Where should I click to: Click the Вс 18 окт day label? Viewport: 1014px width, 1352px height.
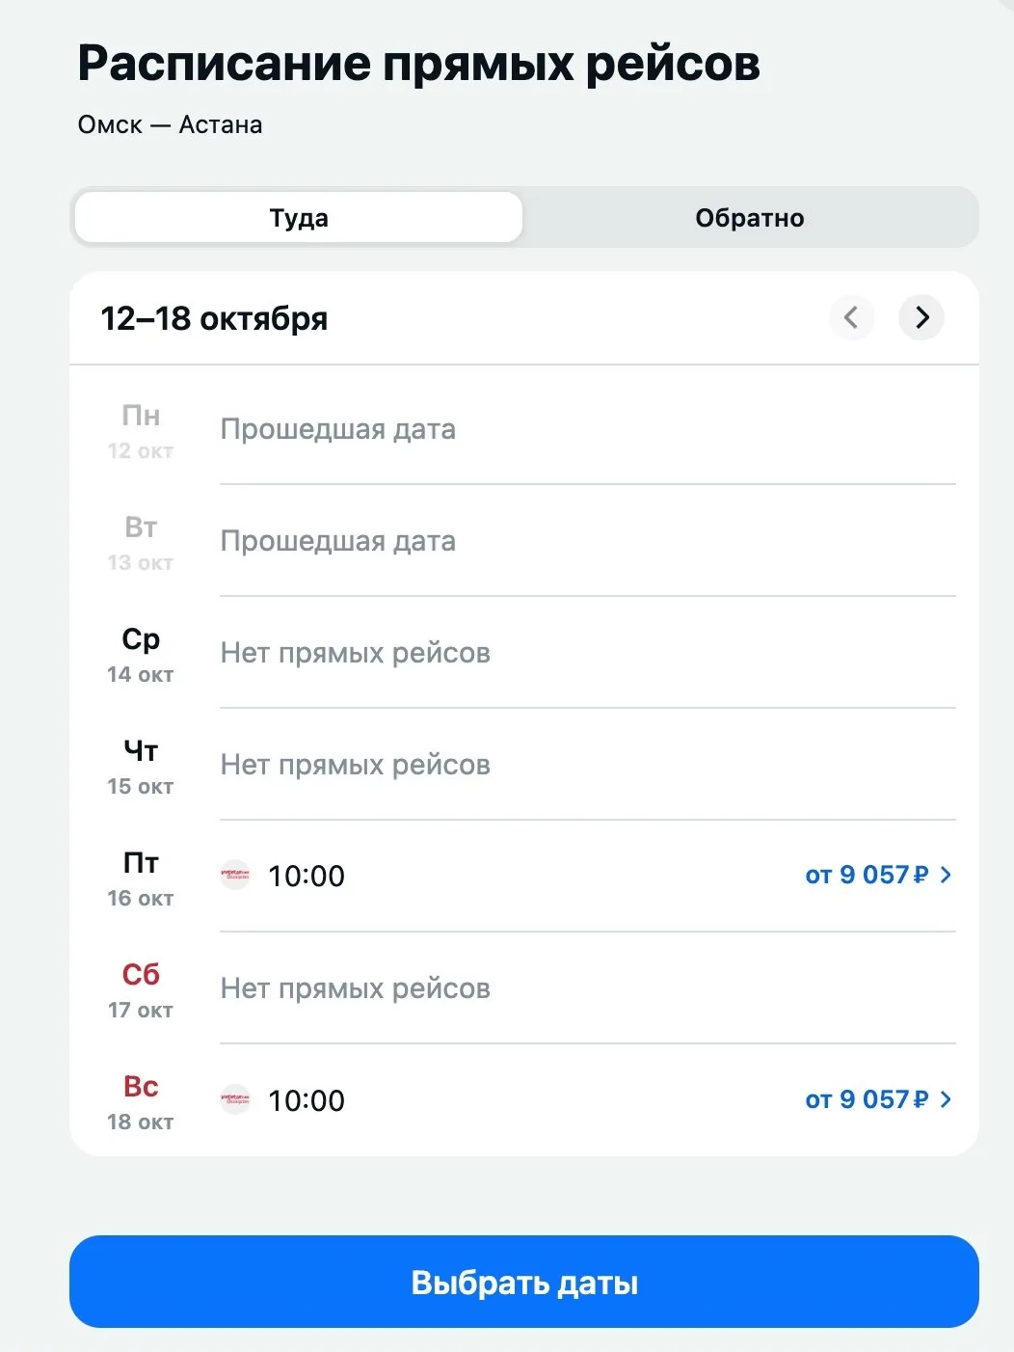[x=141, y=1102]
